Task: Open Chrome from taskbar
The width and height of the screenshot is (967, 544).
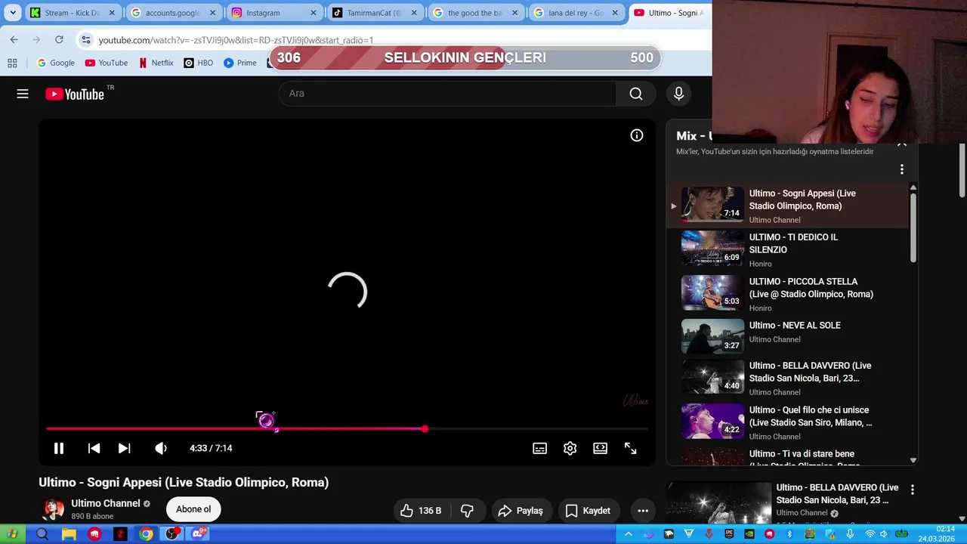Action: tap(146, 534)
